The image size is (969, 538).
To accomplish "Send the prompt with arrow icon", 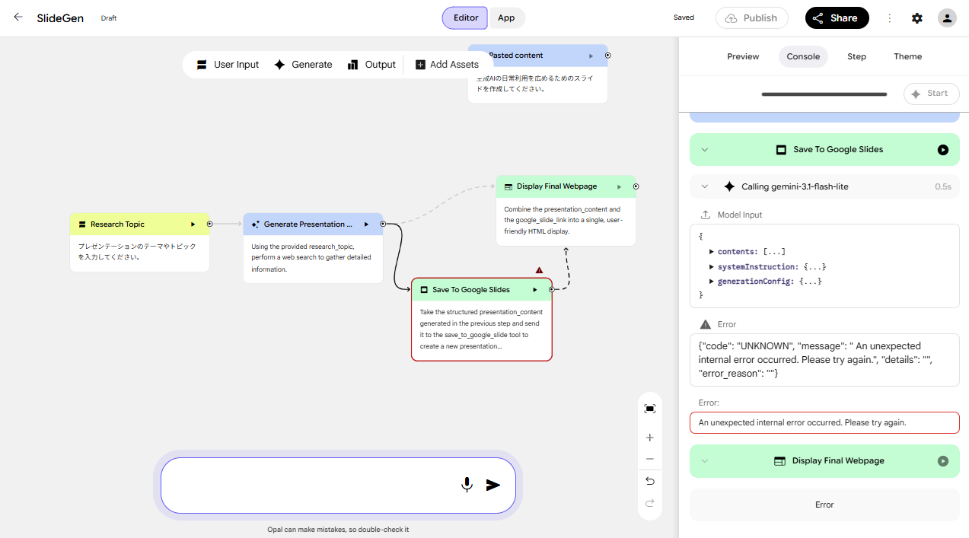I will tap(493, 485).
